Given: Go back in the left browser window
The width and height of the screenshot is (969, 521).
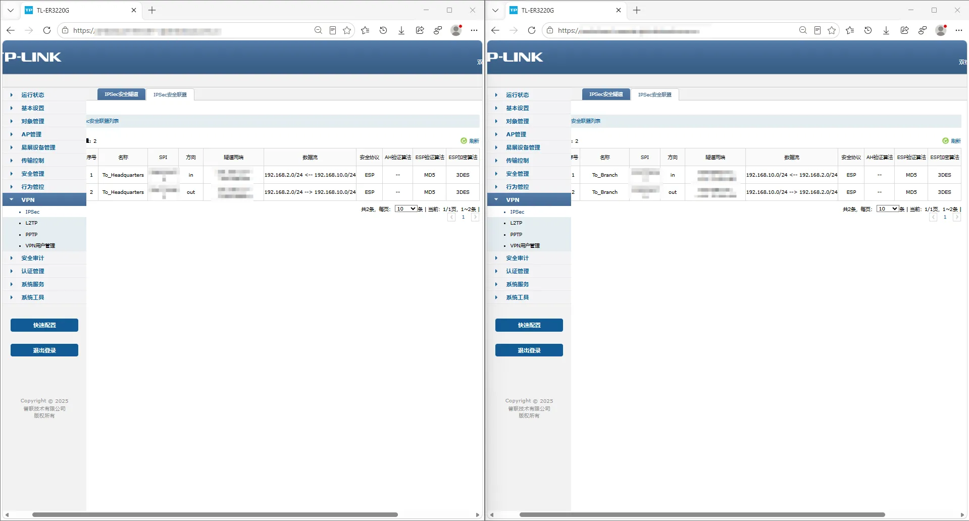Looking at the screenshot, I should [11, 30].
